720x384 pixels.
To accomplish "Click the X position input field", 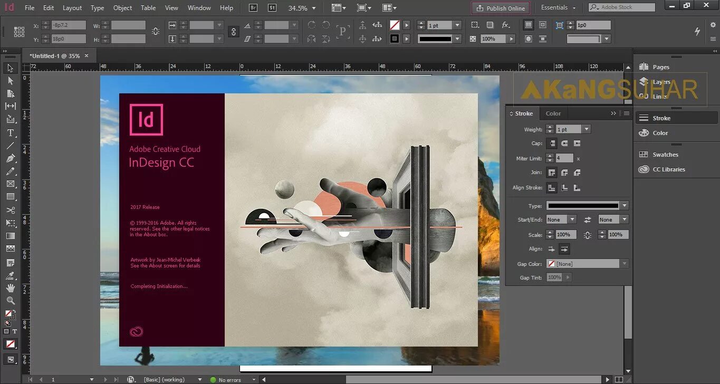I will 69,25.
